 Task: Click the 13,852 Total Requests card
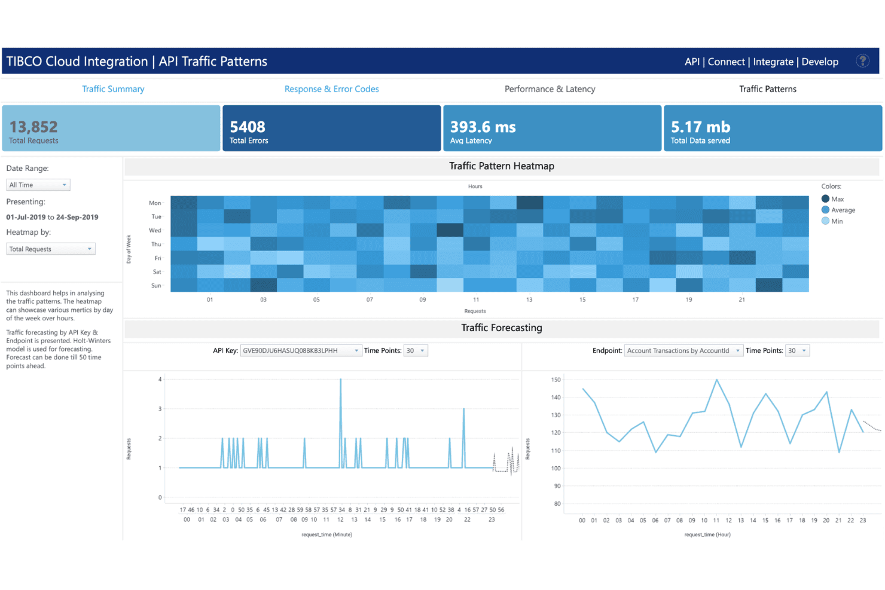(x=111, y=129)
